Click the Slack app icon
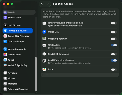 point(44,69)
